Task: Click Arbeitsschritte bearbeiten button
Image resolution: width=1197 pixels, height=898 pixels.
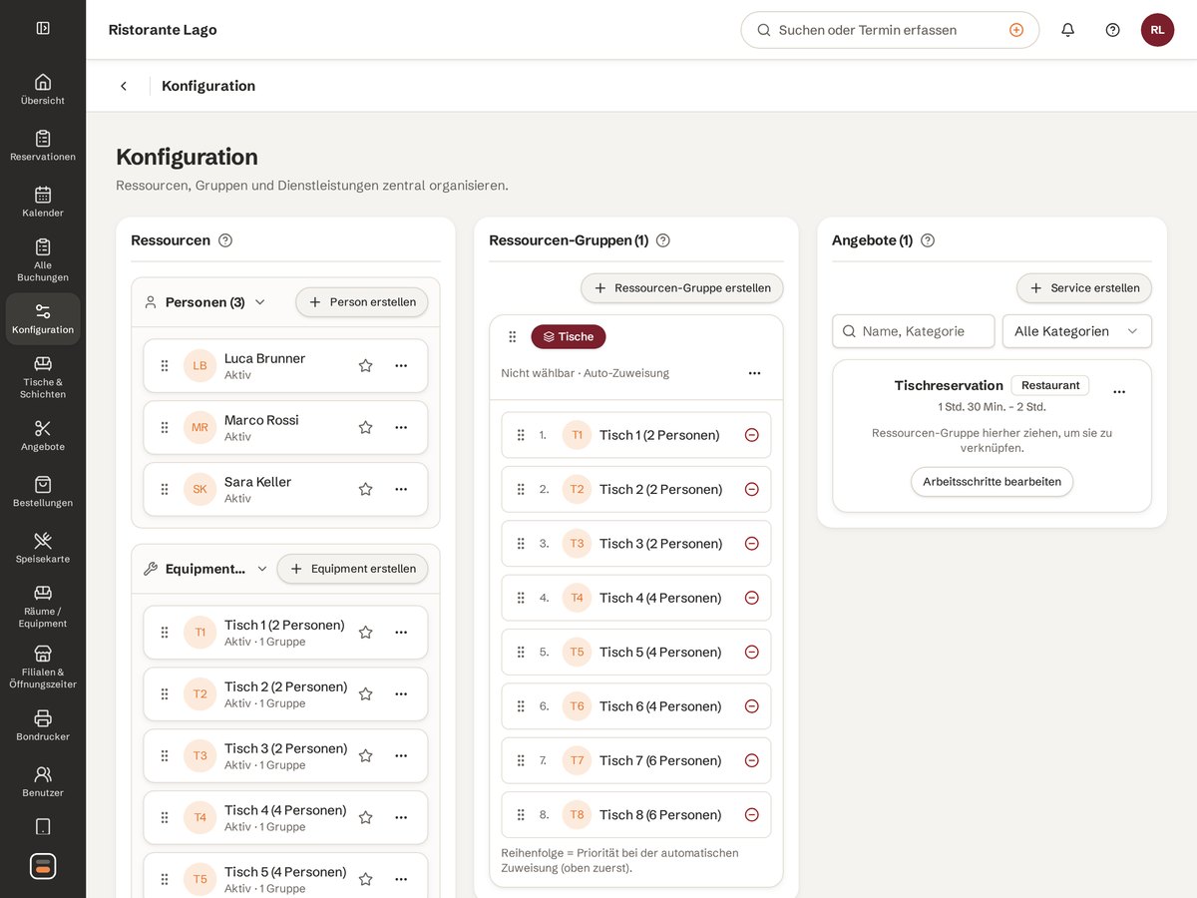Action: click(x=992, y=482)
